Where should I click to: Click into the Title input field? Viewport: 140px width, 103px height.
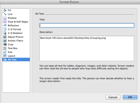coord(87,25)
